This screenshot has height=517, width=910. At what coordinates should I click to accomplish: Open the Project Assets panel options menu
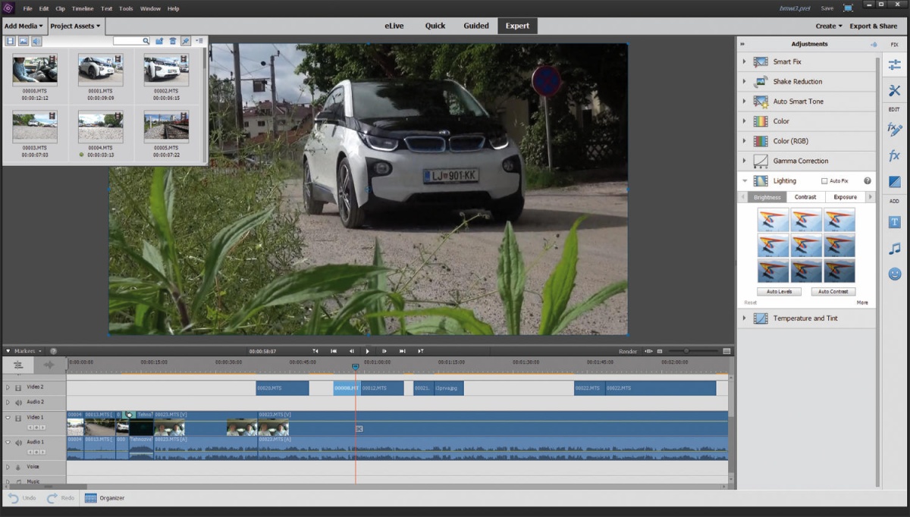pyautogui.click(x=199, y=41)
